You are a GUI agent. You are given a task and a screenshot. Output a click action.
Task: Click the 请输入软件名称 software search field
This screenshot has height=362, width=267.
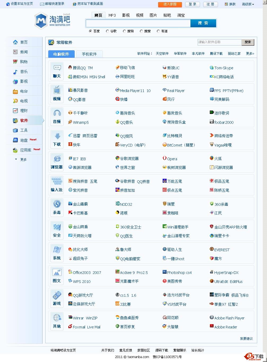pos(220,42)
